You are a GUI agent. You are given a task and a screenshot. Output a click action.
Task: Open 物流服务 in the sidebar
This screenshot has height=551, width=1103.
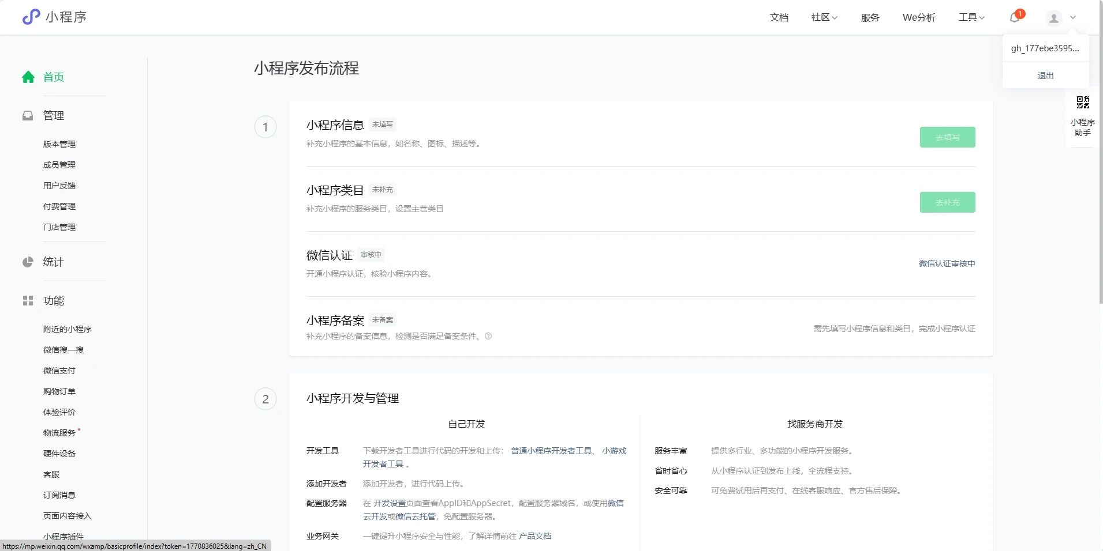click(59, 433)
